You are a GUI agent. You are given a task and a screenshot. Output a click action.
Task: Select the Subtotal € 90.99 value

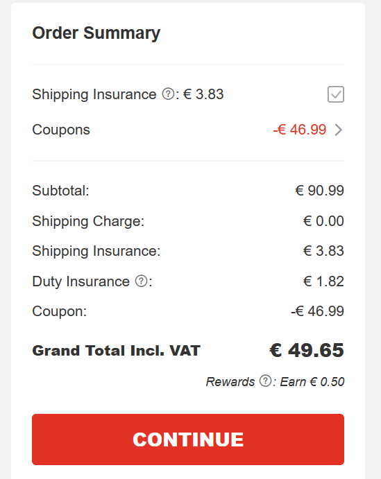coord(320,191)
